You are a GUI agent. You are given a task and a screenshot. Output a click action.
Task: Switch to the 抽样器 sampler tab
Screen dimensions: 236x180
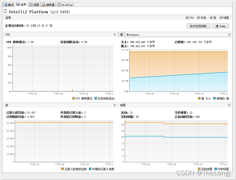48,5
